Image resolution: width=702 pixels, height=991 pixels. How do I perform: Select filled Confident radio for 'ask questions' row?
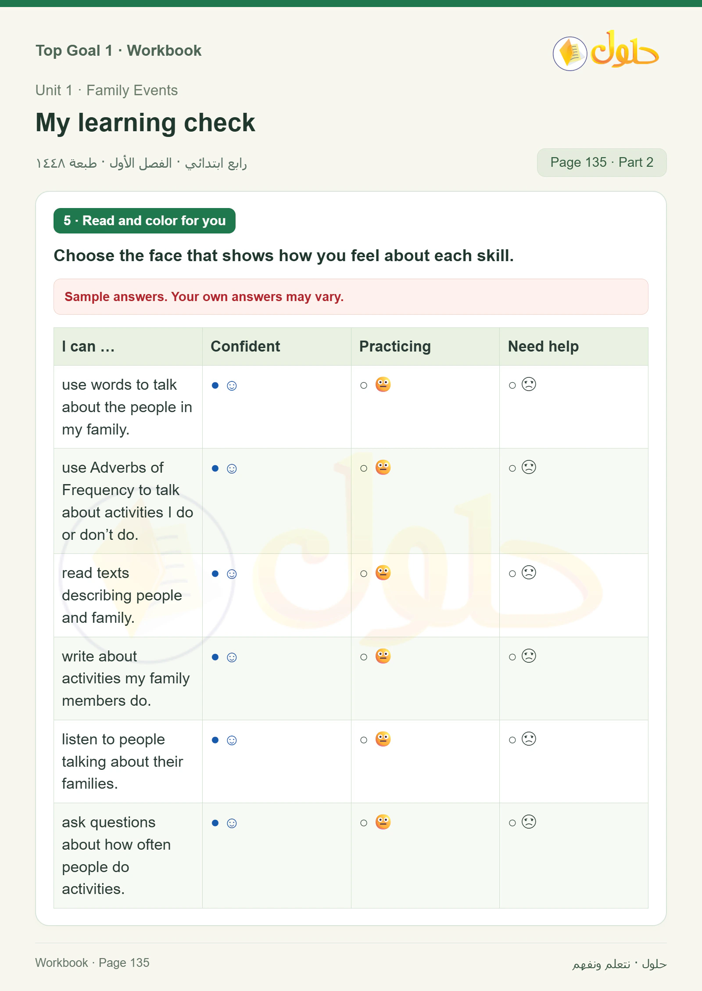click(x=215, y=823)
